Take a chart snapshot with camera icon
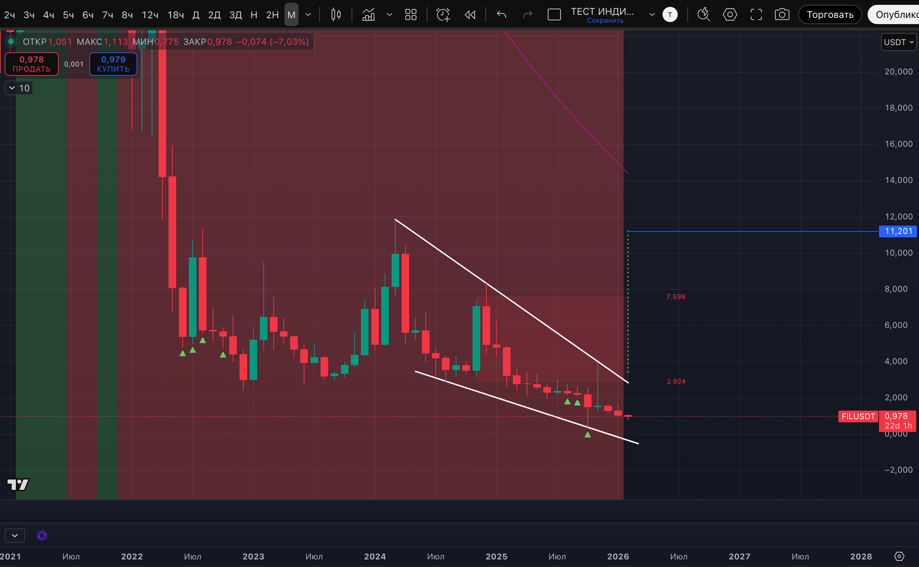 point(782,14)
